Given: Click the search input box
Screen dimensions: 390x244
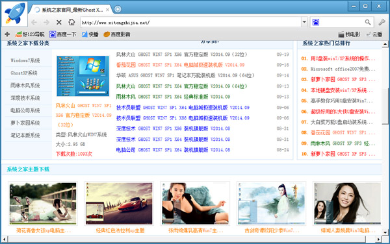Looking at the screenshot, I should (x=342, y=22).
